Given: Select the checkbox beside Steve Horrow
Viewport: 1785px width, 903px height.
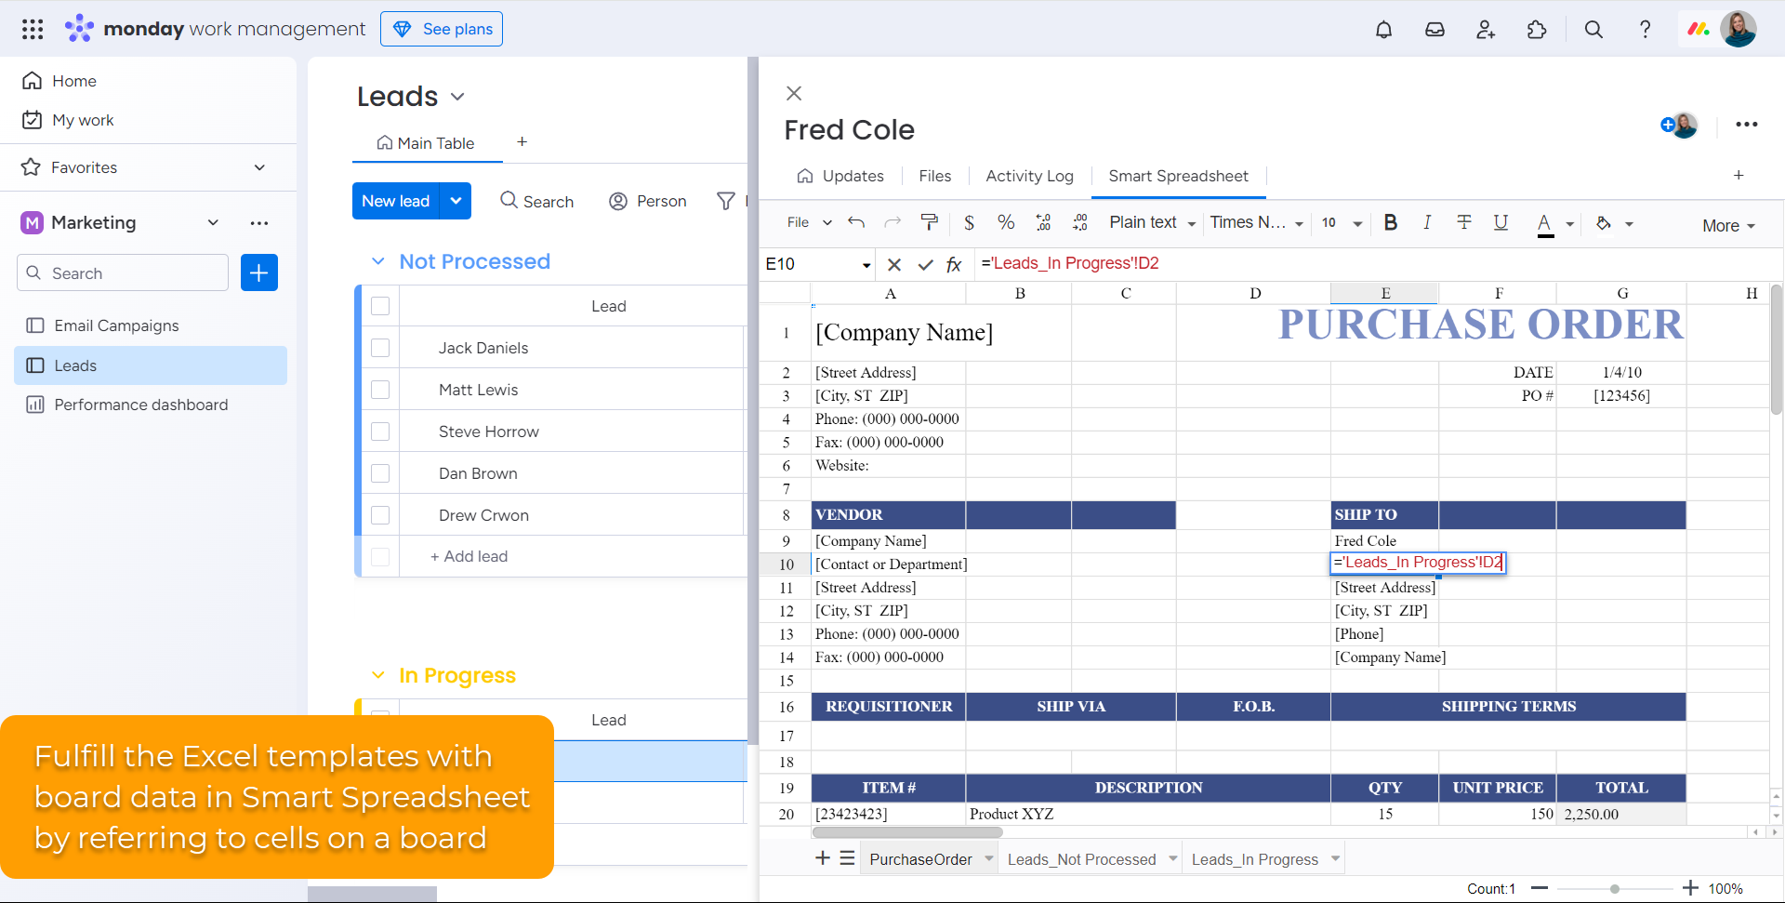Looking at the screenshot, I should coord(380,431).
